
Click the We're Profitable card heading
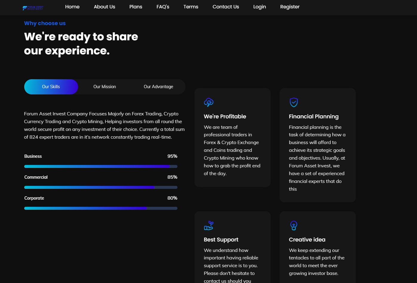(x=225, y=117)
